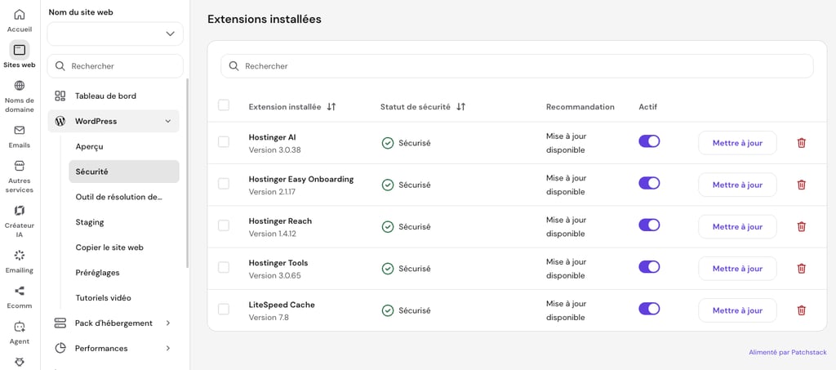The height and width of the screenshot is (370, 836).
Task: Open the Tutoriels vidéo menu item
Action: coord(124,298)
